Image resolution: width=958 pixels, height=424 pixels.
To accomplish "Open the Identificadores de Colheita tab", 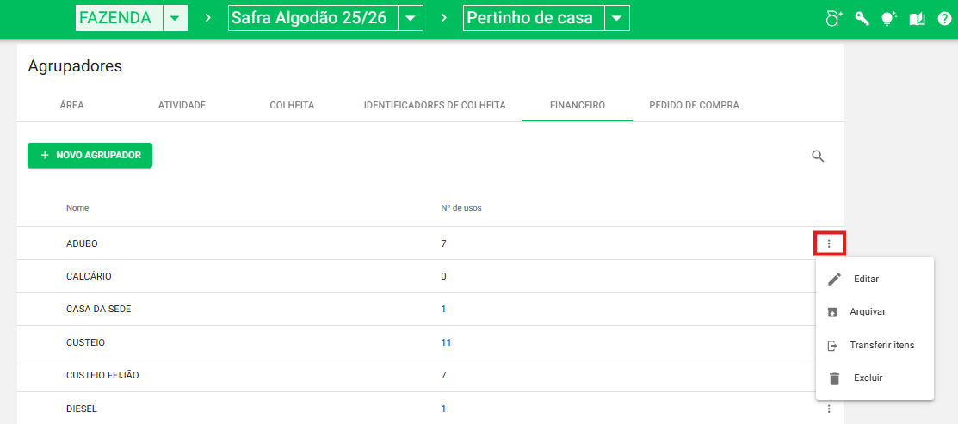I will point(435,105).
